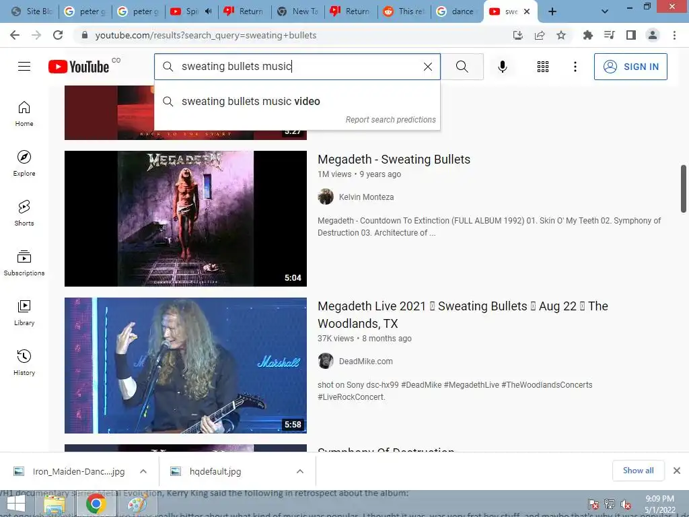Click the magnifier search button
The width and height of the screenshot is (689, 517).
(x=462, y=67)
